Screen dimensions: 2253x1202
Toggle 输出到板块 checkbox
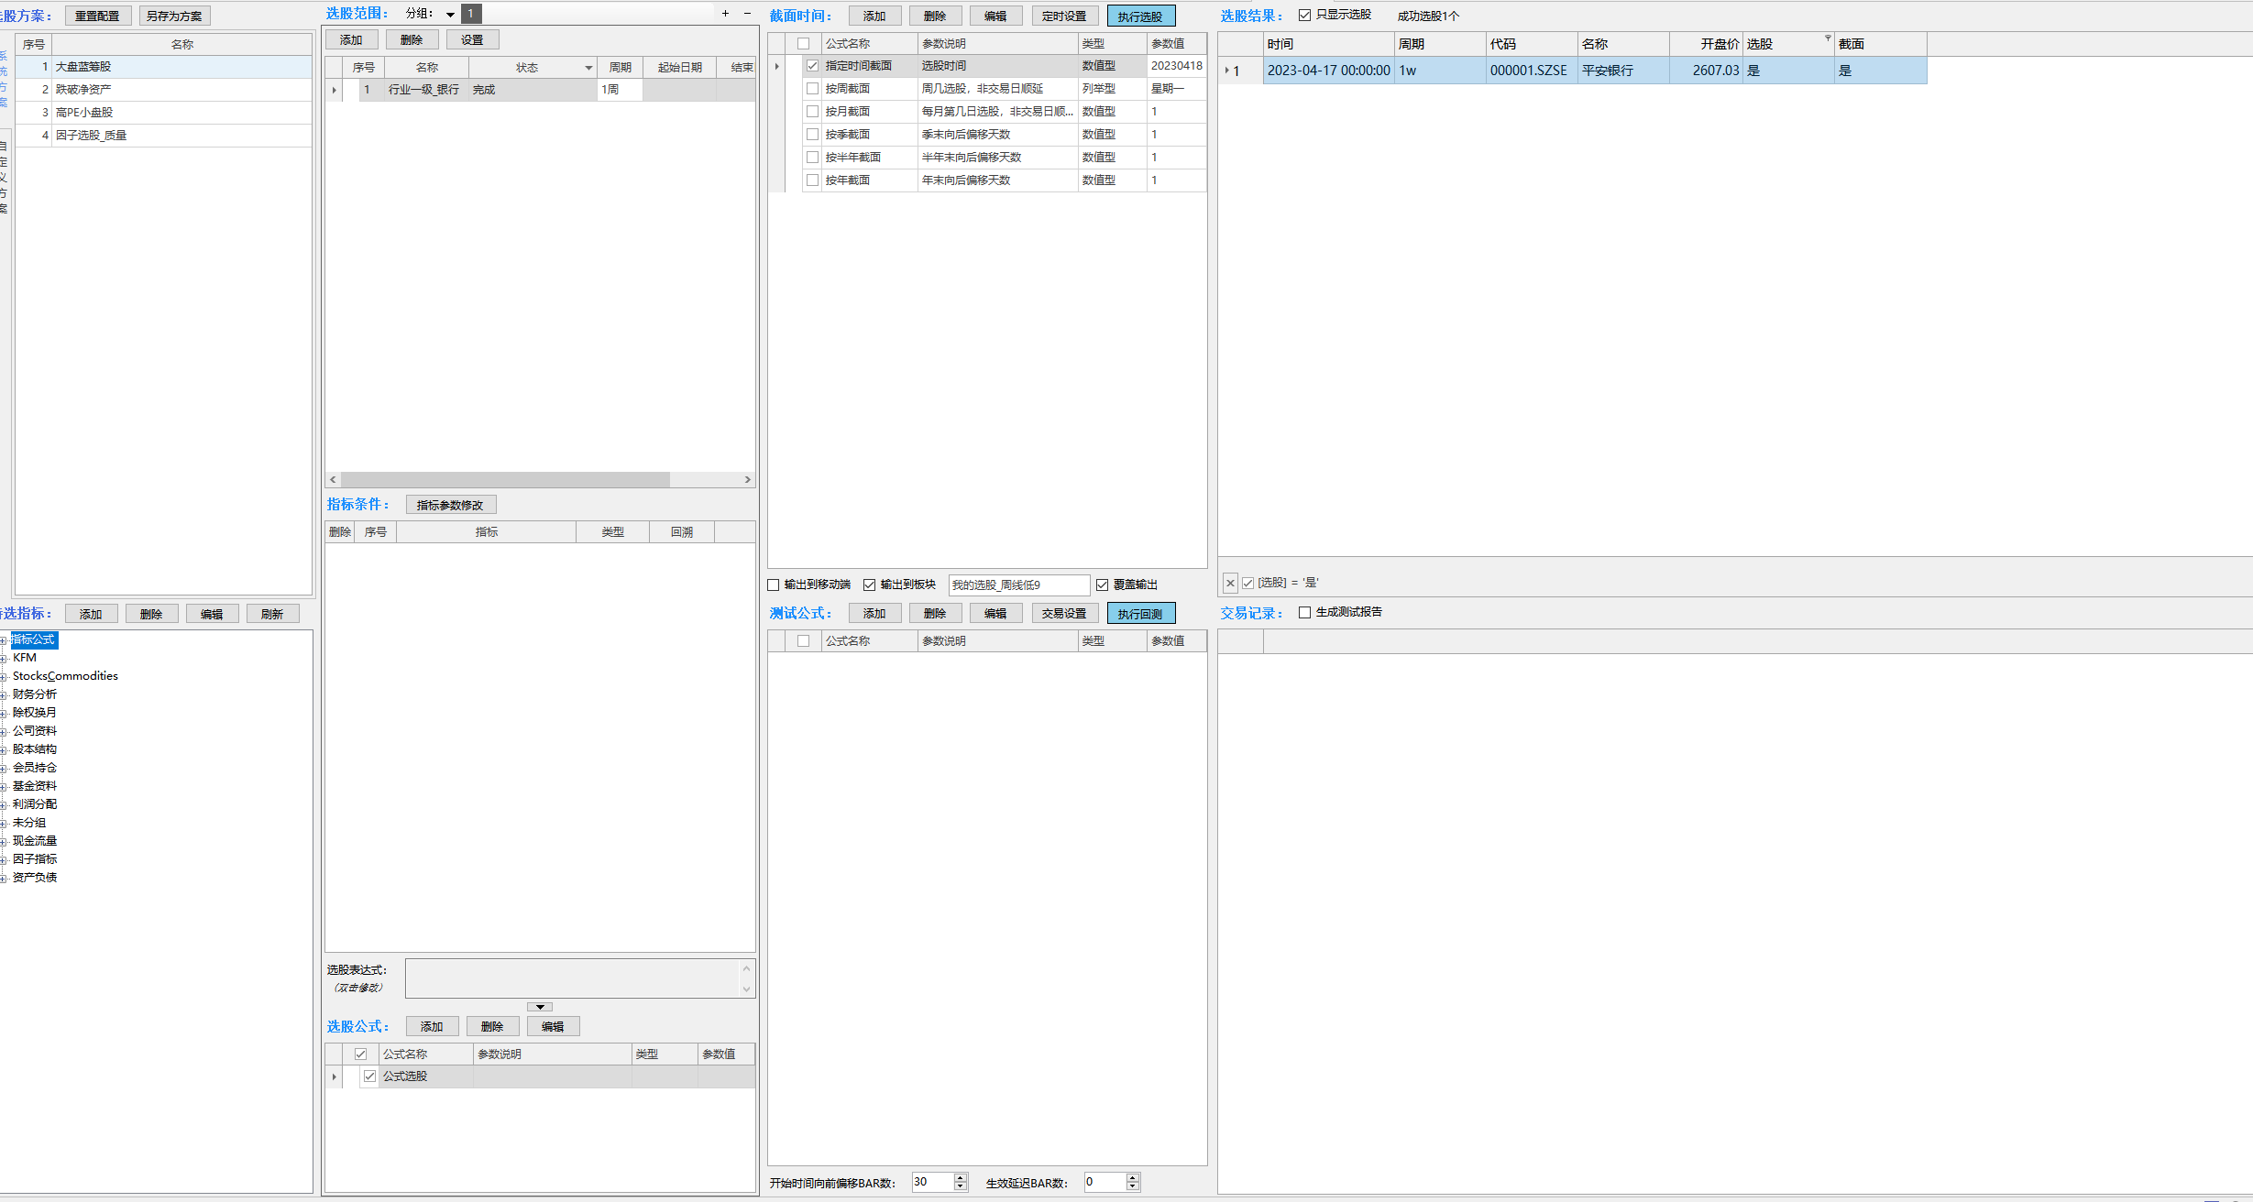[x=870, y=585]
